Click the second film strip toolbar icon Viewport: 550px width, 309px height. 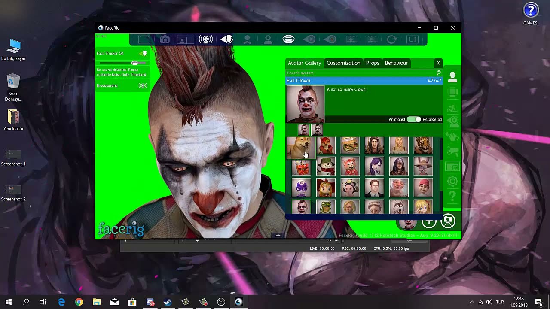pos(371,39)
